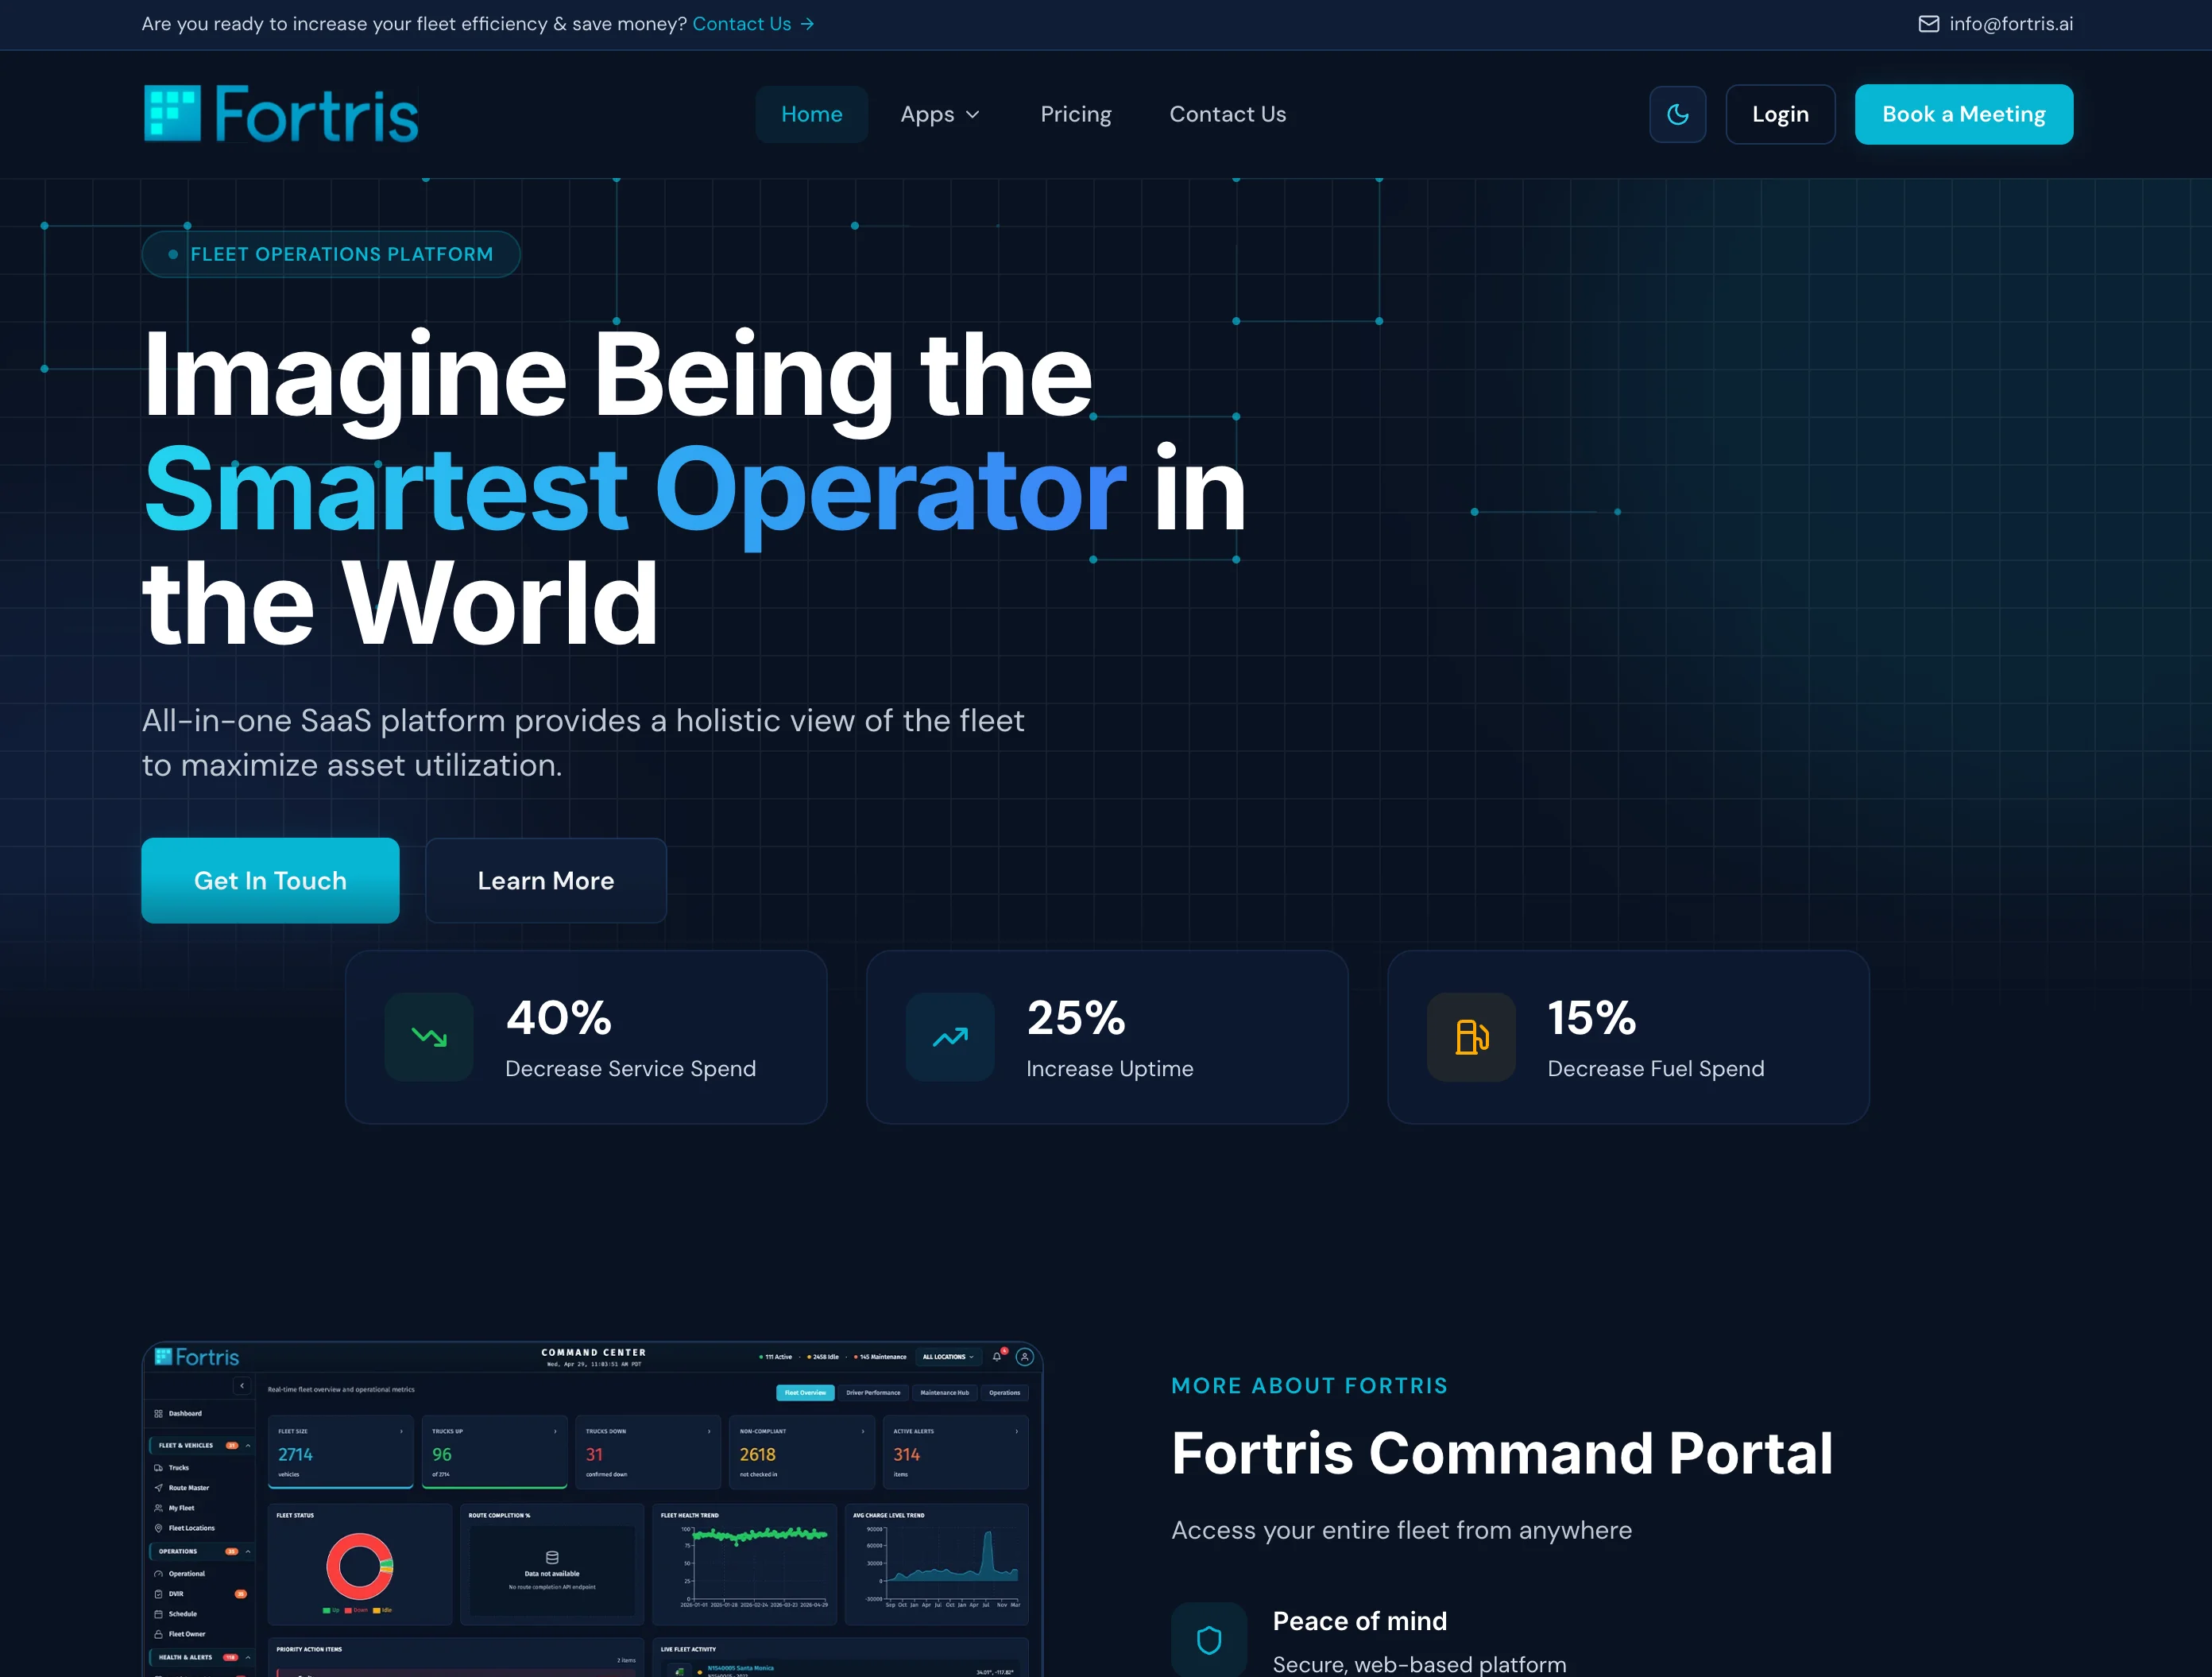The height and width of the screenshot is (1677, 2212).
Task: Switch to the Operations tab in the preview
Action: click(1005, 1392)
